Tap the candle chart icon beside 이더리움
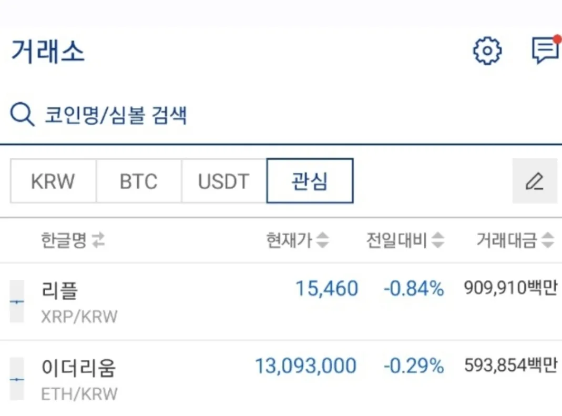 [17, 379]
